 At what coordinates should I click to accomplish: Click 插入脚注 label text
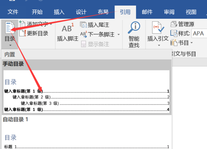68,38
